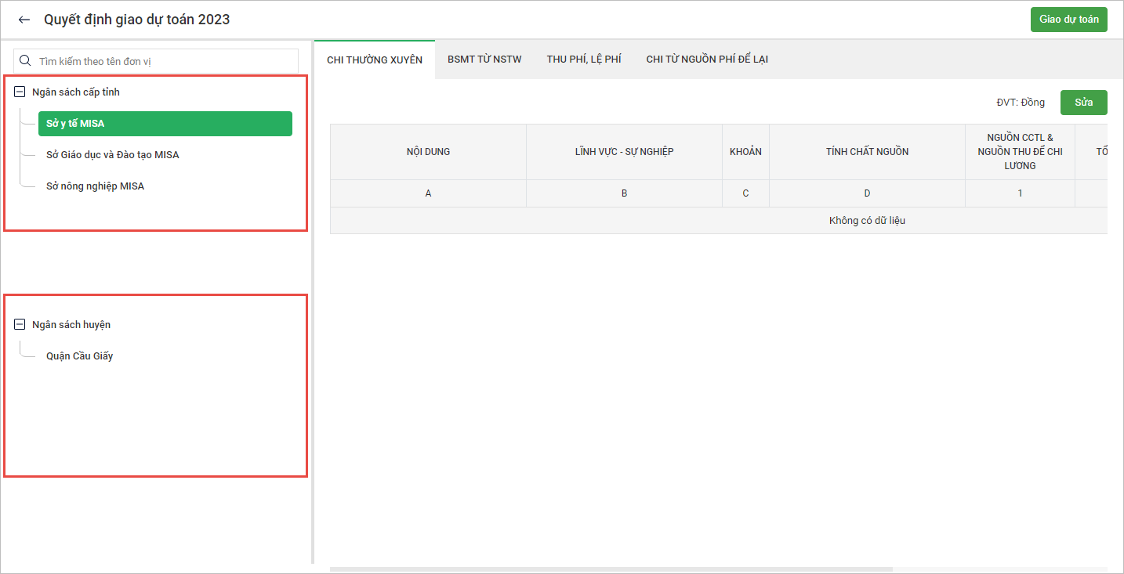Select Sở Giáo dục và Đào tạo MISA
This screenshot has width=1124, height=574.
pos(113,155)
